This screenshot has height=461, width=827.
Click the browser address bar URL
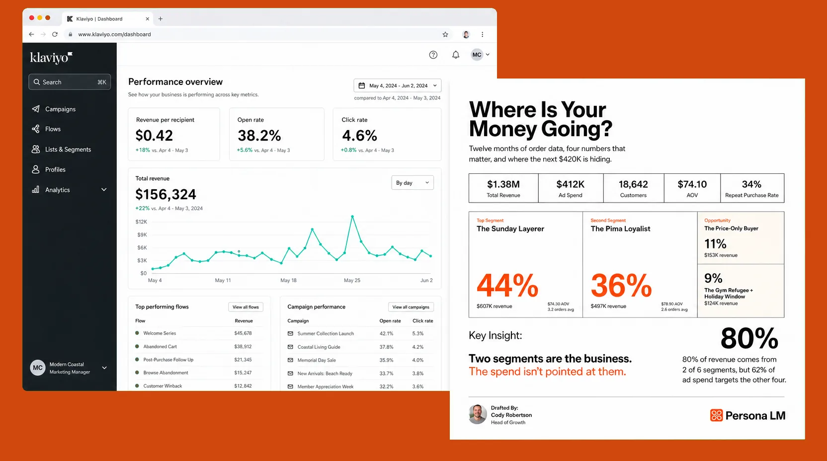tap(114, 34)
